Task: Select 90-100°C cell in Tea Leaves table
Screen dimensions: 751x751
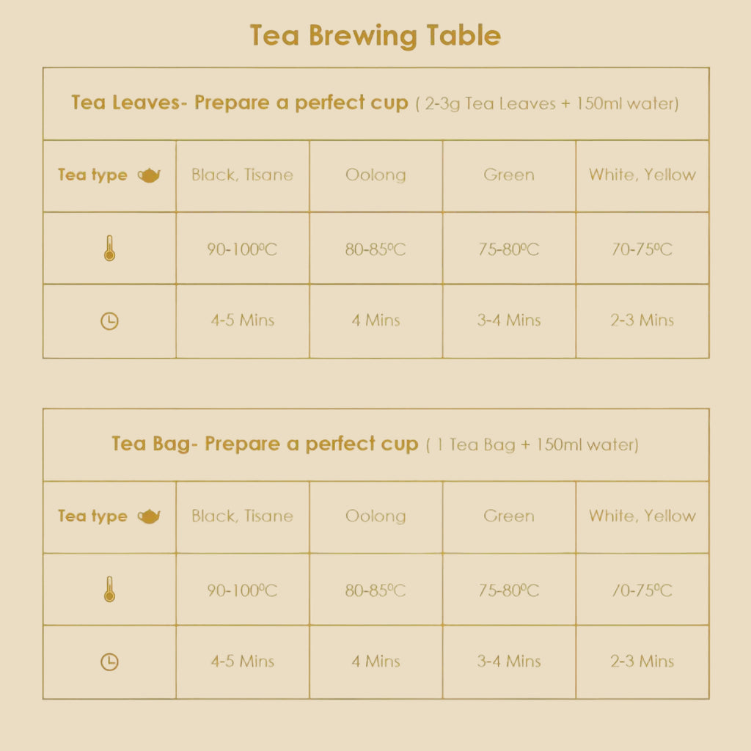Action: pyautogui.click(x=242, y=249)
